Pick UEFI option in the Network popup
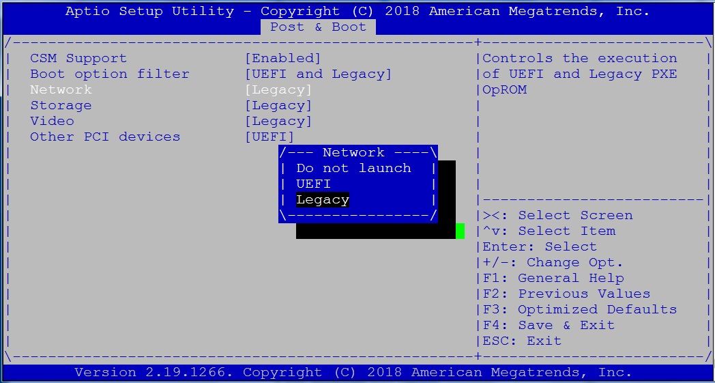Viewport: 715px width, 383px height. coord(313,184)
